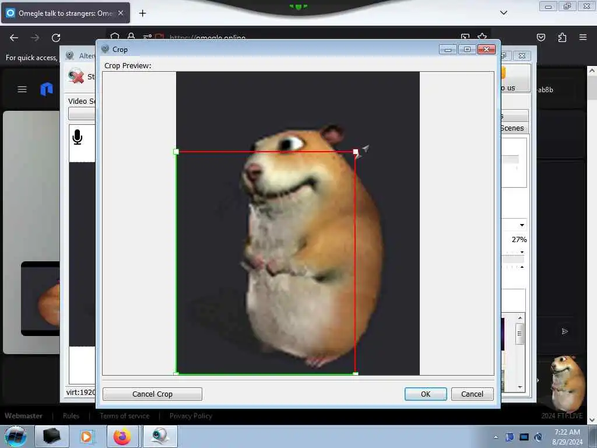Close the Firefox window

pos(587,6)
